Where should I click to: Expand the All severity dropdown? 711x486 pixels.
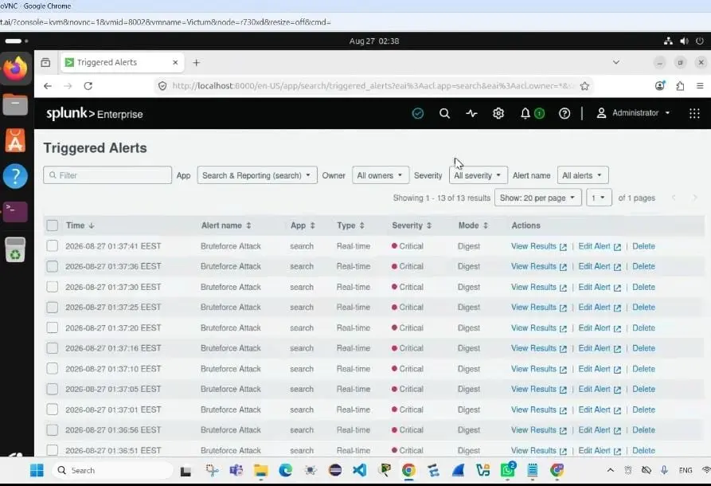coord(478,175)
